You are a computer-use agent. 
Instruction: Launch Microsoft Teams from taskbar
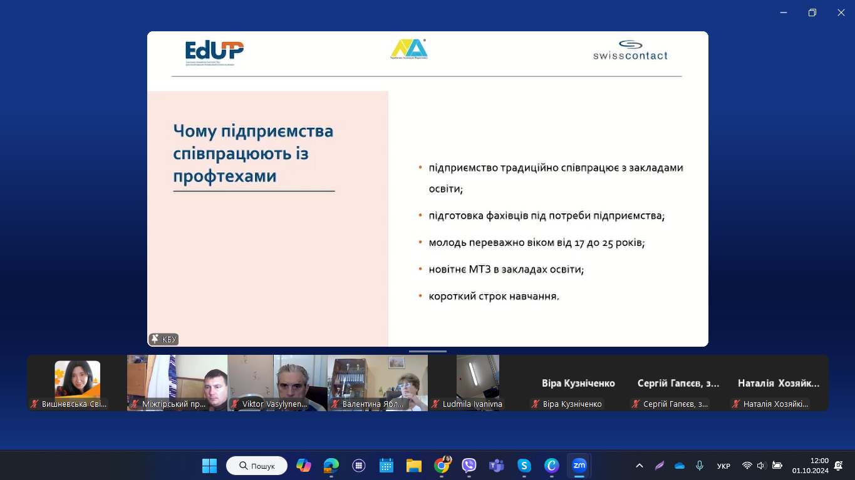click(497, 466)
